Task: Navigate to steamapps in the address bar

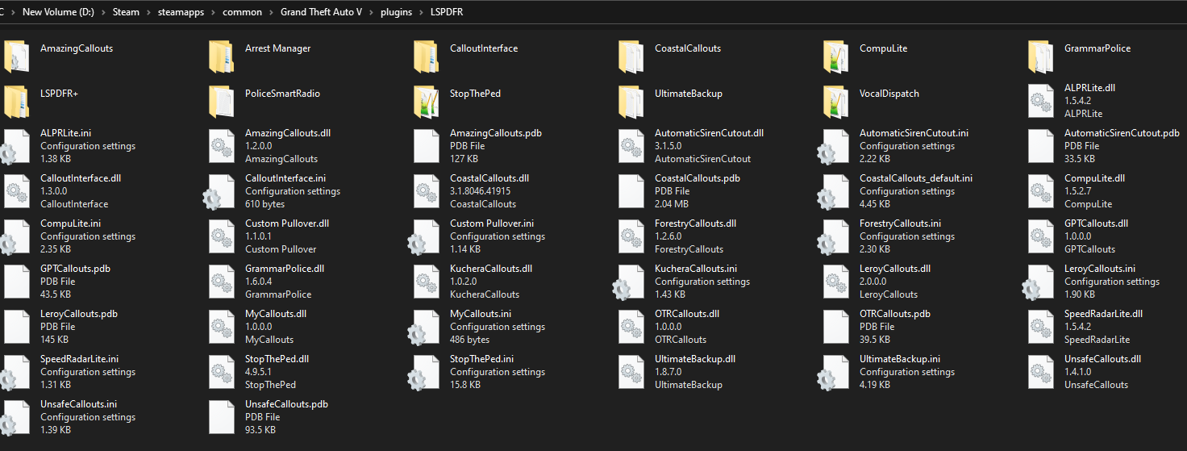Action: 181,12
